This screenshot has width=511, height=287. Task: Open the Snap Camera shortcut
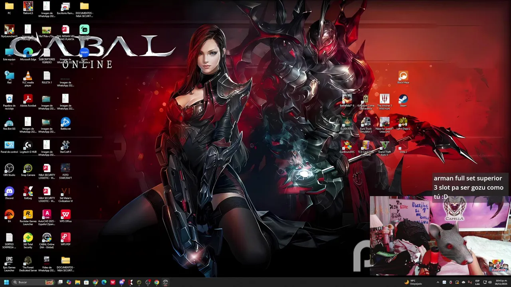pos(28,170)
